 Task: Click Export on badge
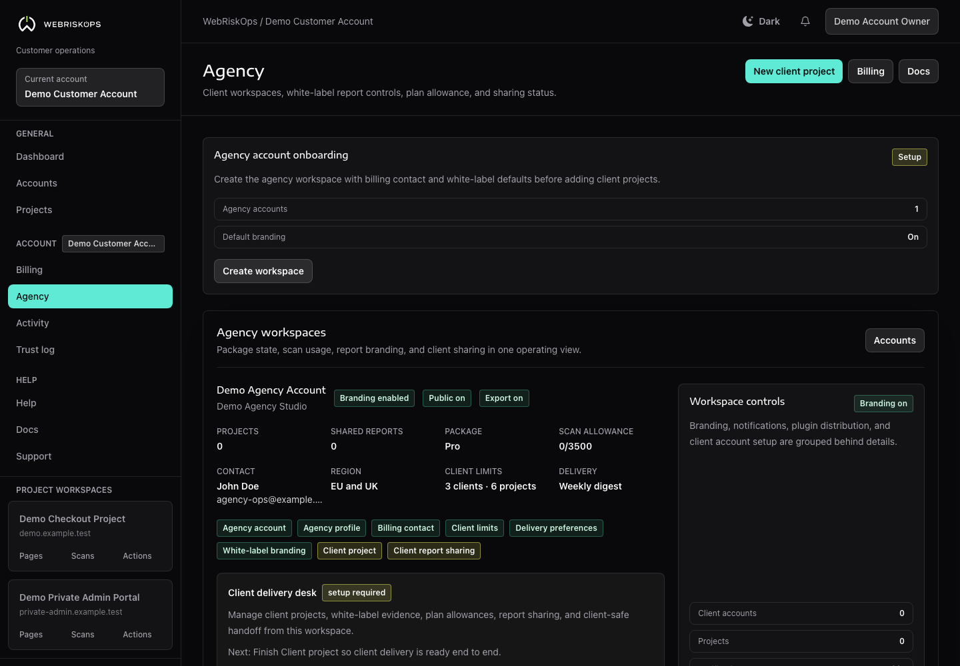(x=504, y=398)
